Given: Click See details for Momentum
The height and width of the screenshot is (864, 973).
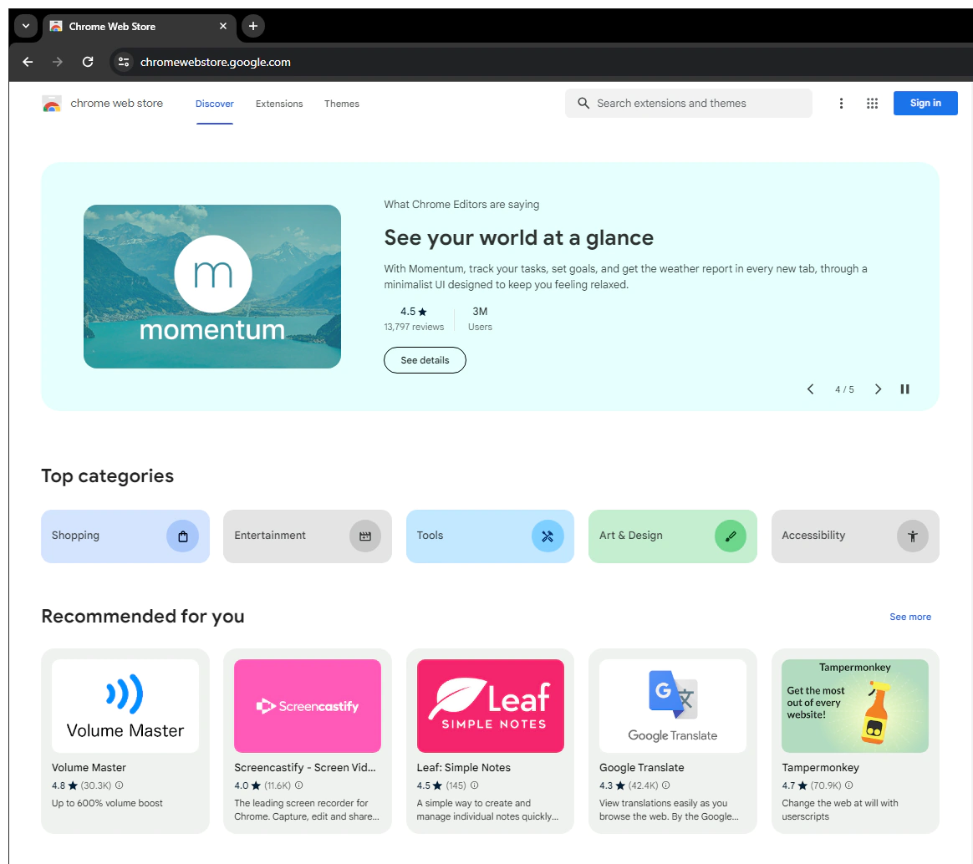Looking at the screenshot, I should (x=425, y=360).
